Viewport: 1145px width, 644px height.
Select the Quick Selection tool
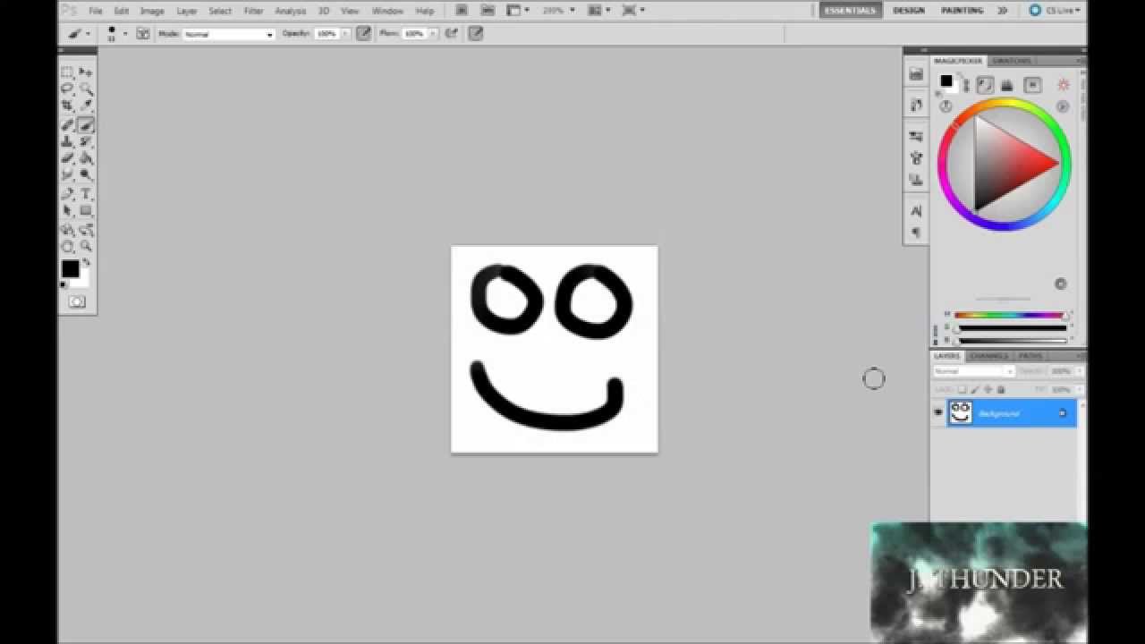coord(86,89)
